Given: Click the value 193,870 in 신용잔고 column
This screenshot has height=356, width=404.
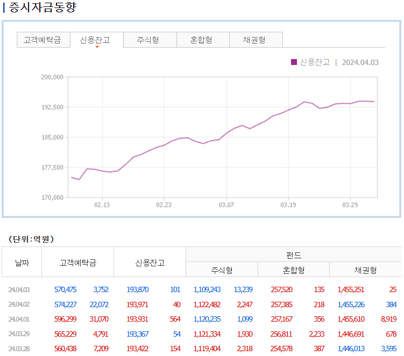Looking at the screenshot, I should point(138,289).
